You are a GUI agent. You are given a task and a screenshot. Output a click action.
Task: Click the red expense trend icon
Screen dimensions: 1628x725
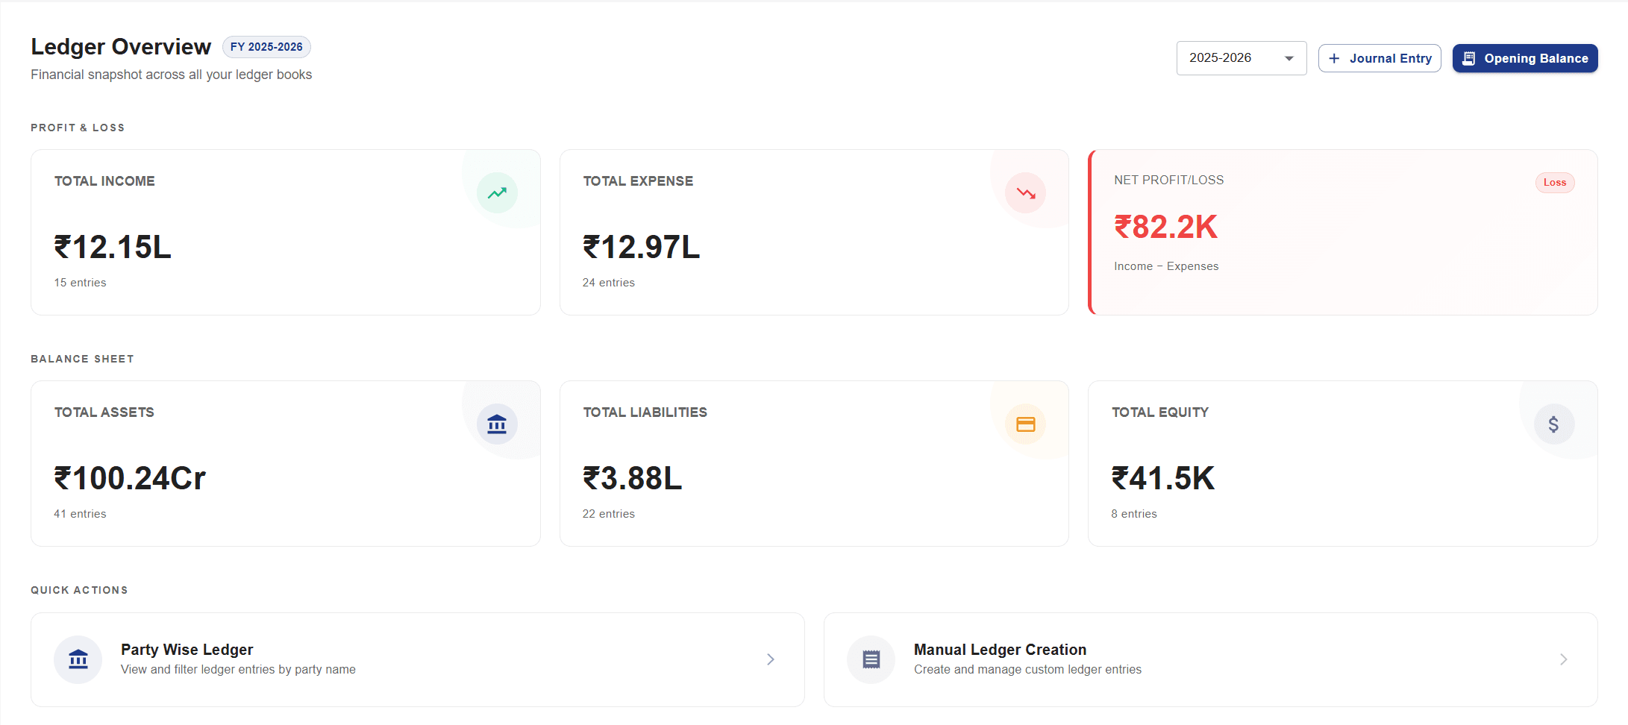point(1026,192)
